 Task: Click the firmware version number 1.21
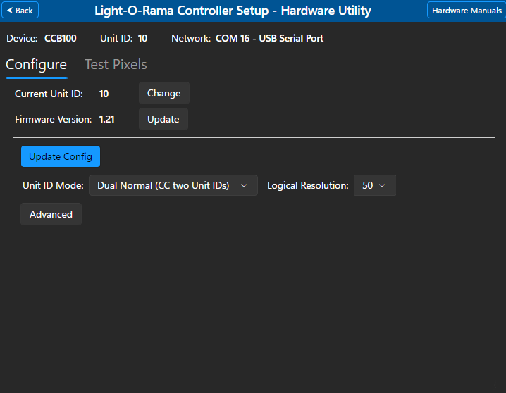(106, 119)
